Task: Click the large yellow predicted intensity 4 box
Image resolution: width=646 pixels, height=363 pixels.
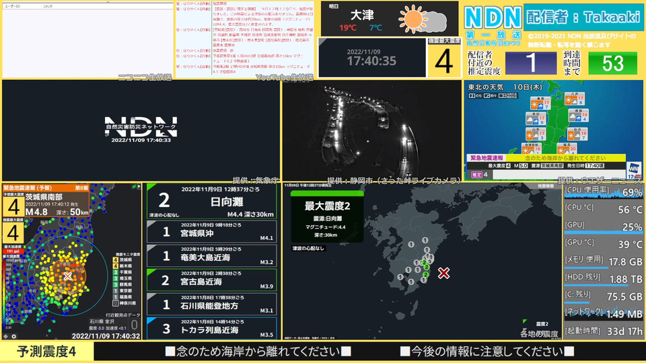Action: pyautogui.click(x=13, y=206)
